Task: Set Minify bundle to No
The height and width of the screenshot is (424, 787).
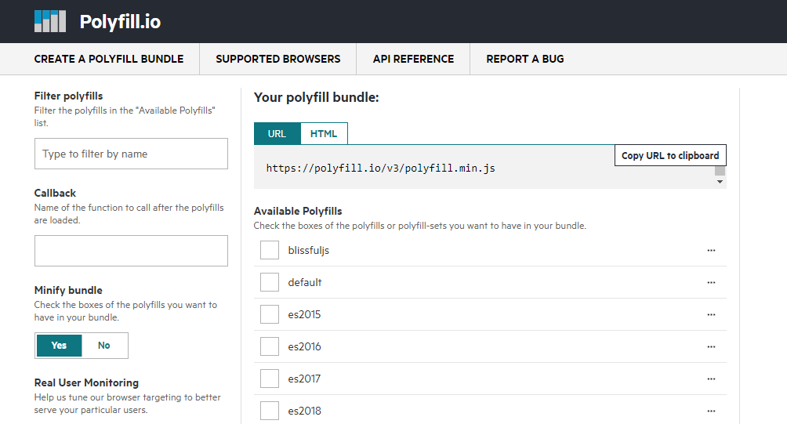Action: pyautogui.click(x=104, y=345)
